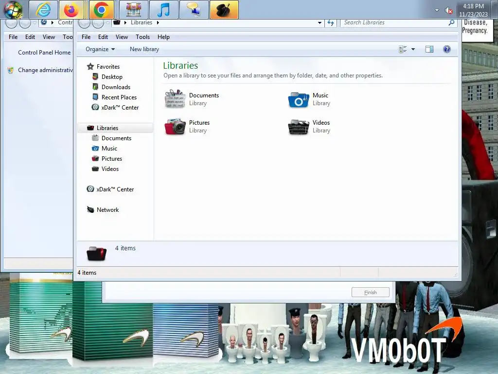Click the Libraries heading text

click(180, 65)
